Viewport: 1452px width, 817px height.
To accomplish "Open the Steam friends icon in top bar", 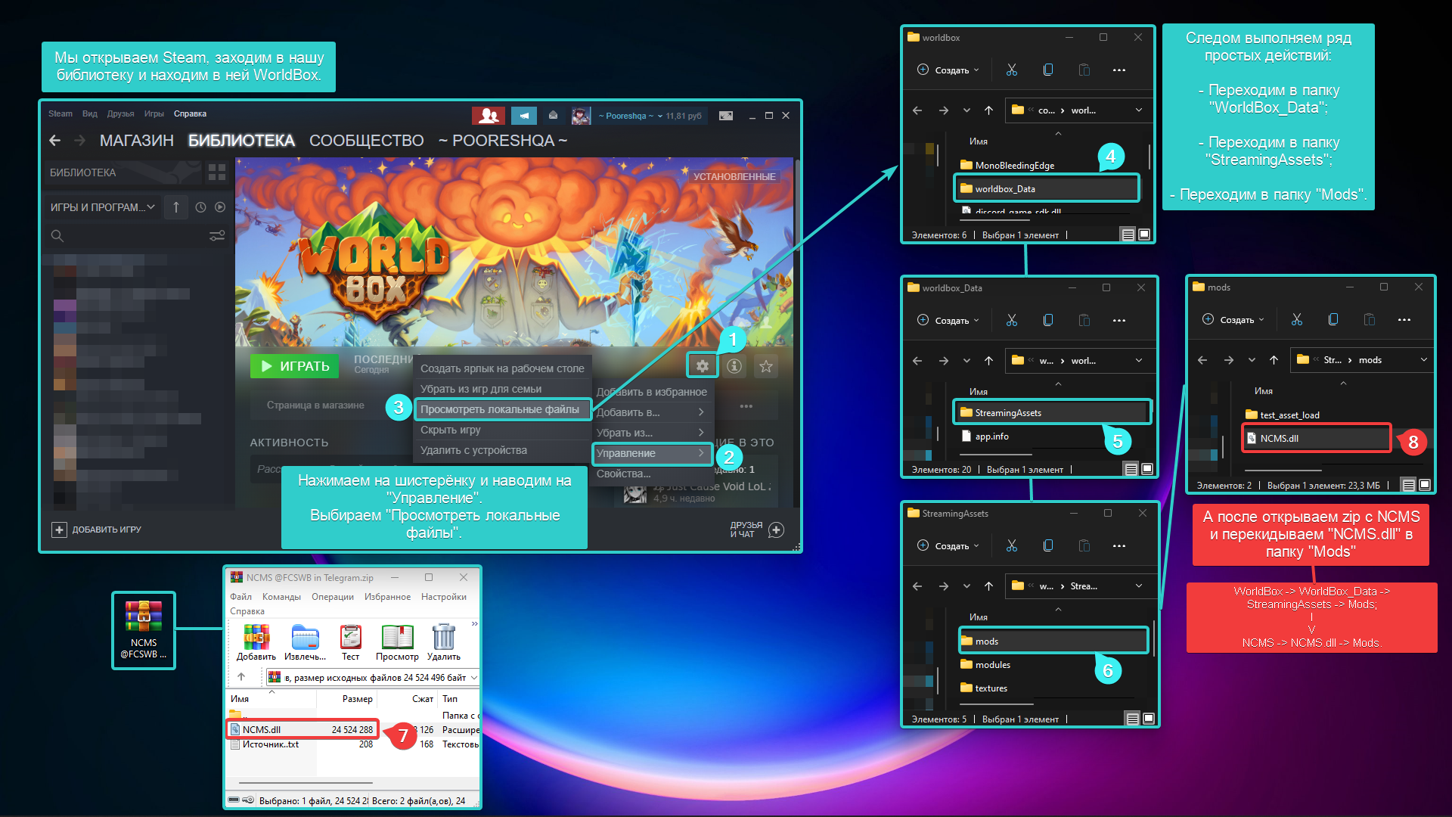I will [x=489, y=115].
